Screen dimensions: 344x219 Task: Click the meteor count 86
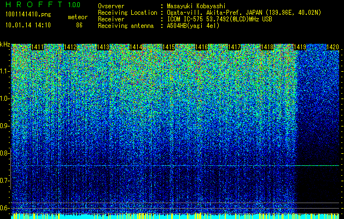click(x=79, y=25)
